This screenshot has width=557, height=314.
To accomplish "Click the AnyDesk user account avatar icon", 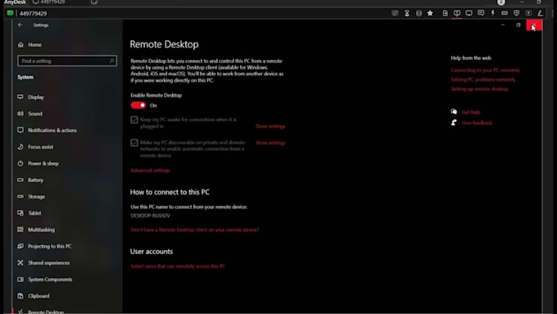I will tap(500, 2).
